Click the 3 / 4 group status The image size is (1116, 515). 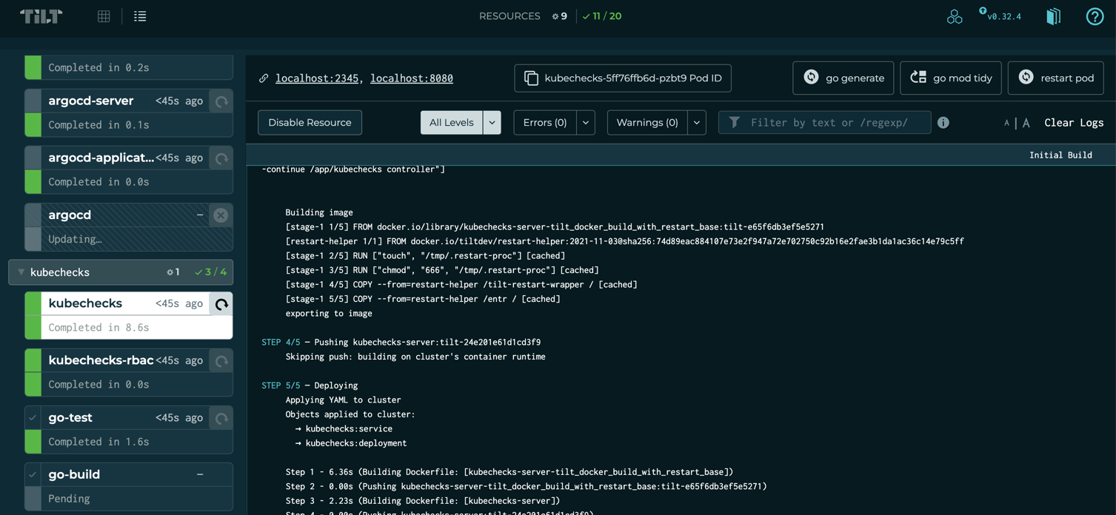(x=210, y=272)
